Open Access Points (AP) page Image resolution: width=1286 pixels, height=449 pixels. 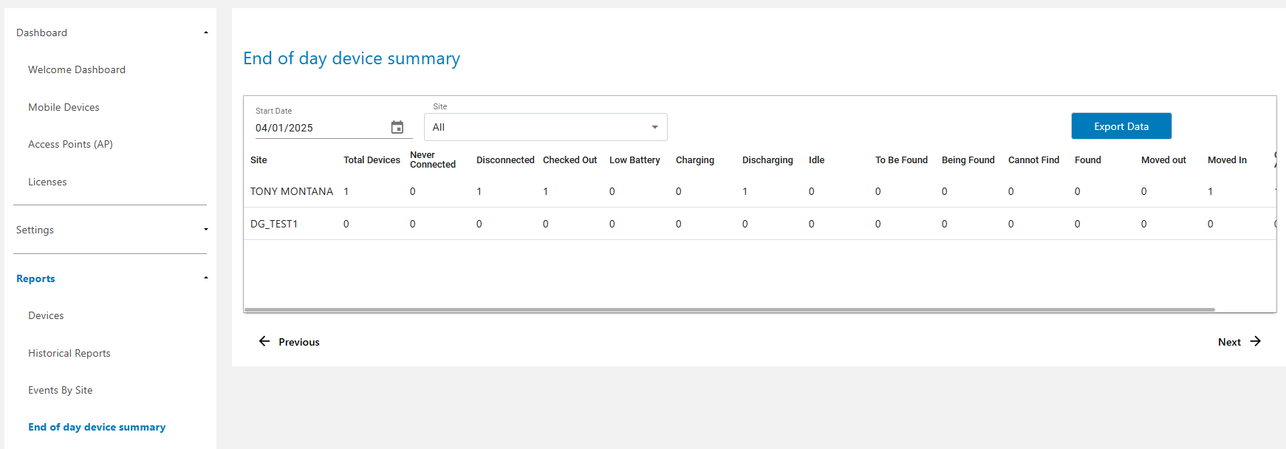pyautogui.click(x=70, y=144)
